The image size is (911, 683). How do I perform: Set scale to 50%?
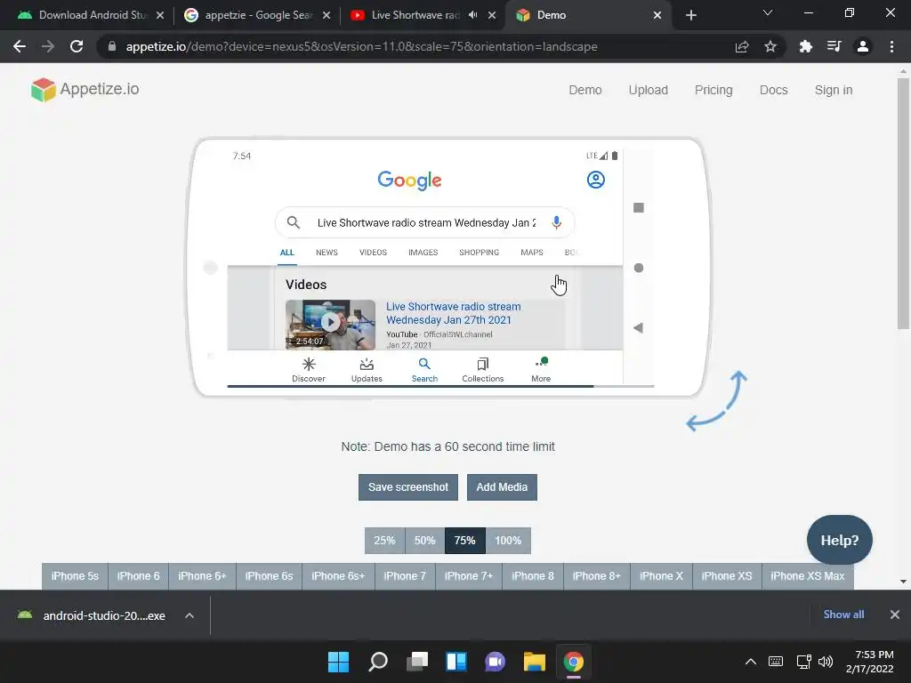coord(424,541)
